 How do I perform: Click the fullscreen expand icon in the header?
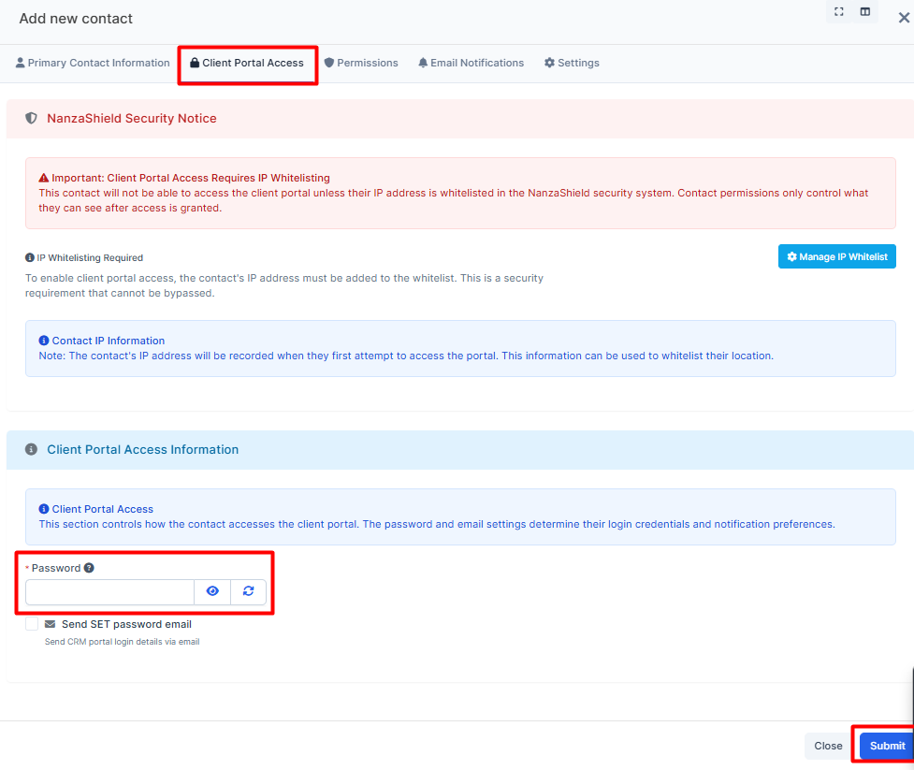pos(839,12)
